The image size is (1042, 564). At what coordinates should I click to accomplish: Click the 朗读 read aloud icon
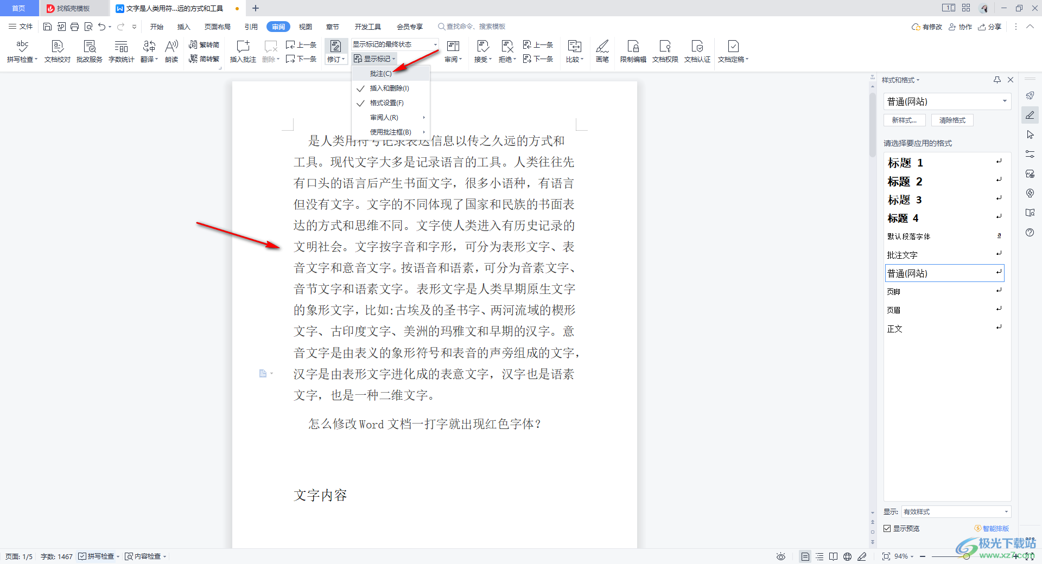click(171, 52)
